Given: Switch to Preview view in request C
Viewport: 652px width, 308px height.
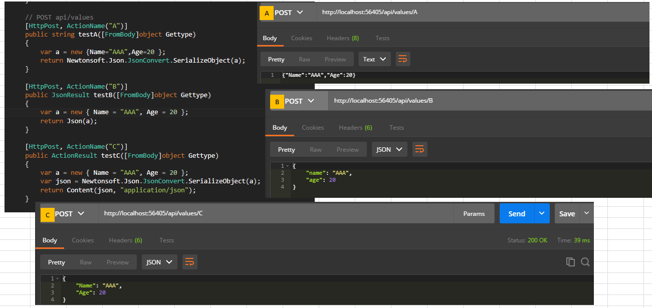Looking at the screenshot, I should click(x=118, y=262).
